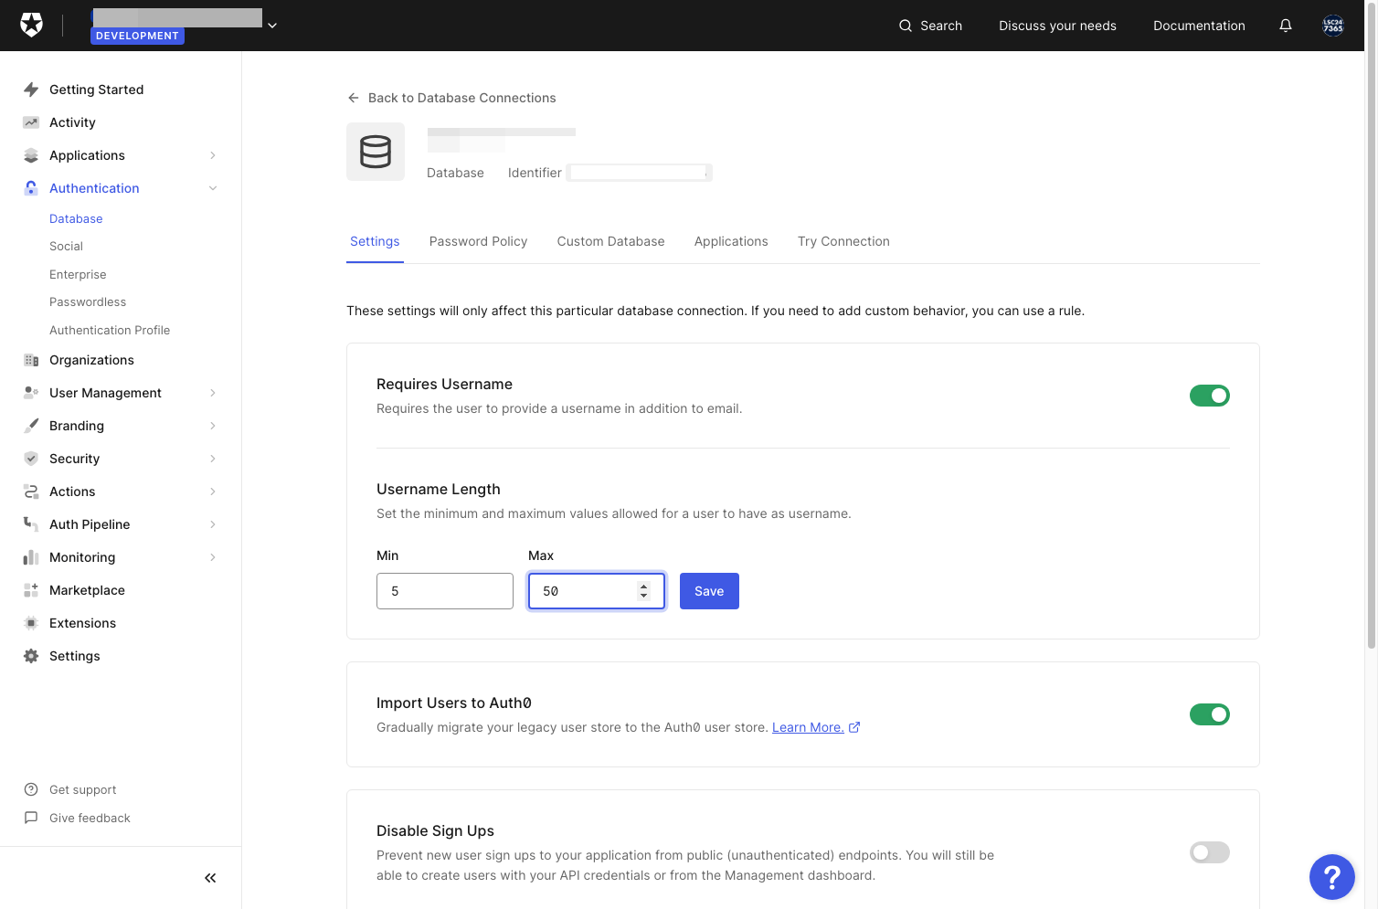Click the Security shield icon

pyautogui.click(x=31, y=459)
